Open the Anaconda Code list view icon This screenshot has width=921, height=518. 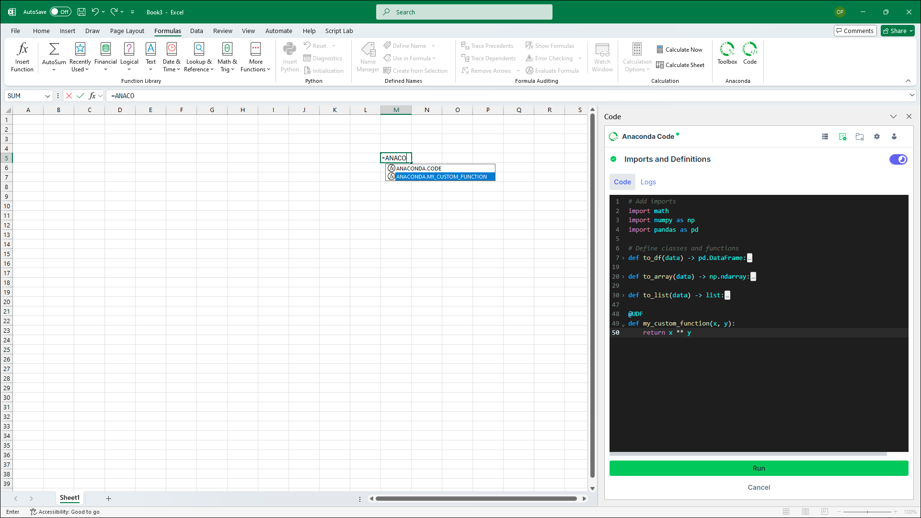tap(825, 136)
